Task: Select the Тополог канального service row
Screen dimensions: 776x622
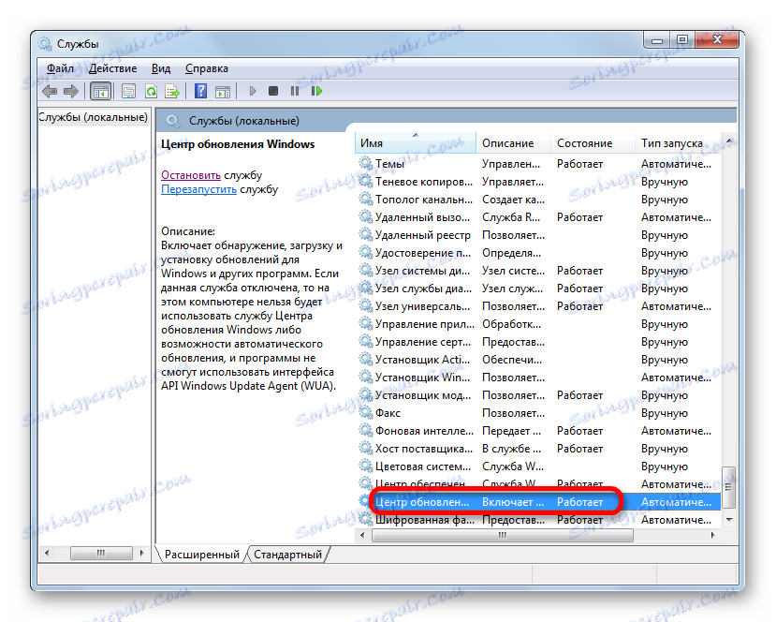Action: [x=538, y=200]
